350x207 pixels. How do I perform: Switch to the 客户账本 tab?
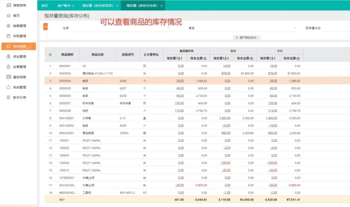(x=64, y=5)
